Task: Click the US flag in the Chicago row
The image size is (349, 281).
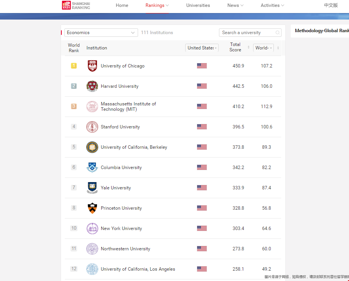Action: [202, 66]
